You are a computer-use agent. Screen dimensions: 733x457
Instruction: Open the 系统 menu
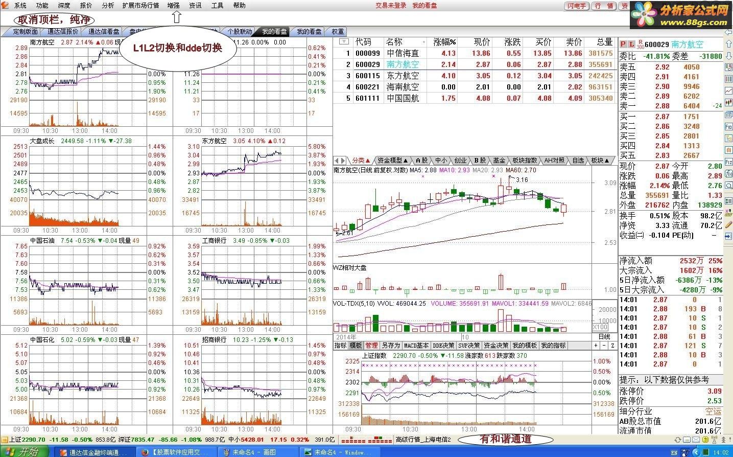tap(20, 6)
